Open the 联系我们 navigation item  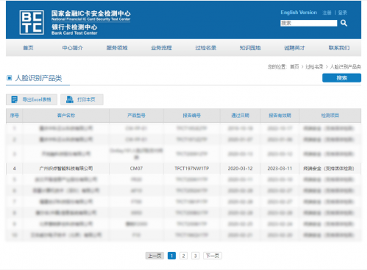339,48
